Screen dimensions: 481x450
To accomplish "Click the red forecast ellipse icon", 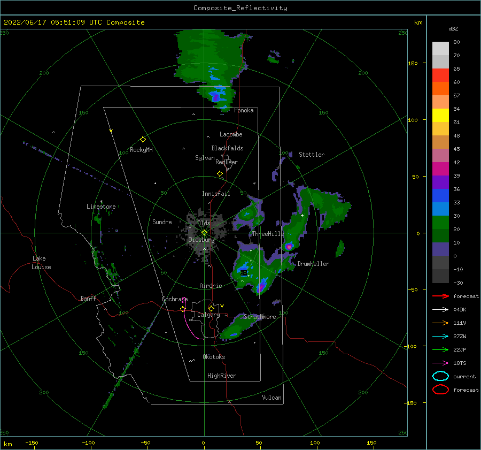I will tap(440, 390).
